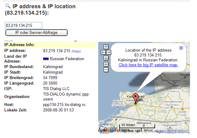Pan the map right with arrow
The image size is (197, 138).
[109, 52]
